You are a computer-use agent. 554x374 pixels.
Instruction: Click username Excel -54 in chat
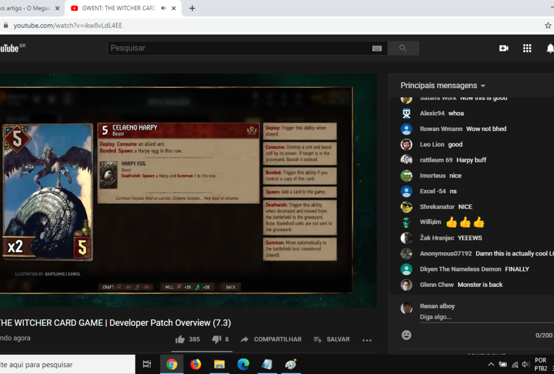coord(433,191)
